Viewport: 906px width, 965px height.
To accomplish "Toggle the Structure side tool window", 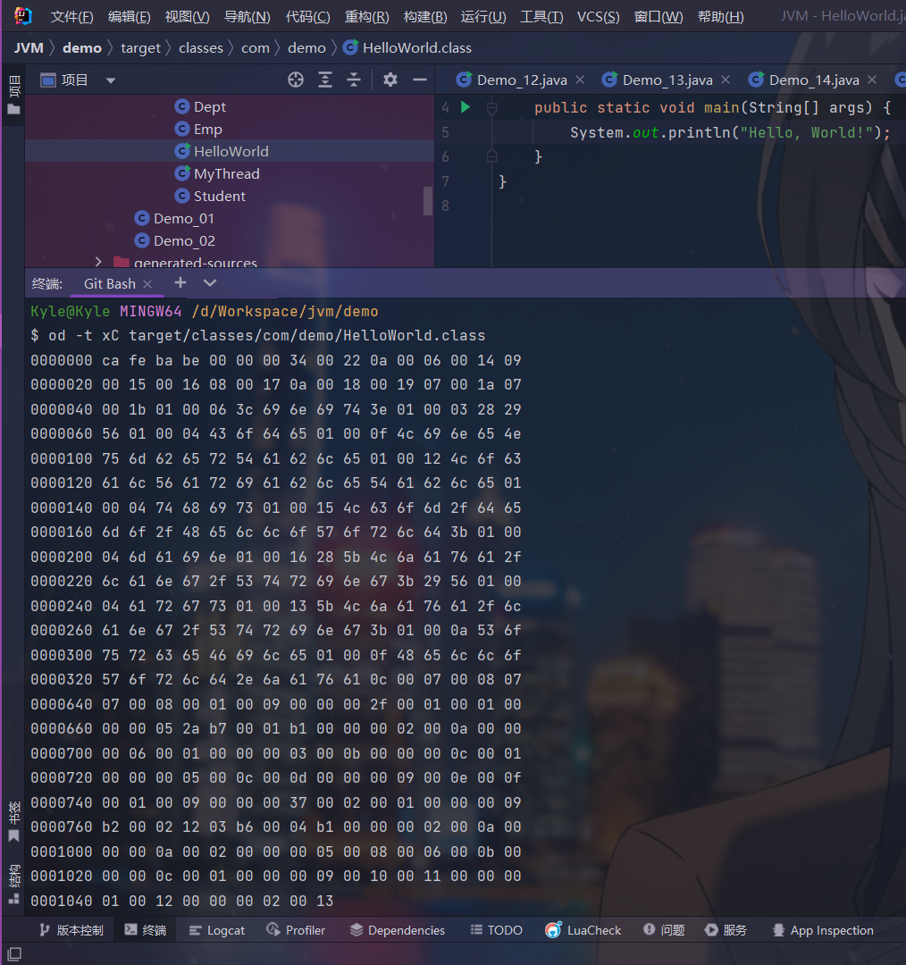I will click(x=13, y=884).
